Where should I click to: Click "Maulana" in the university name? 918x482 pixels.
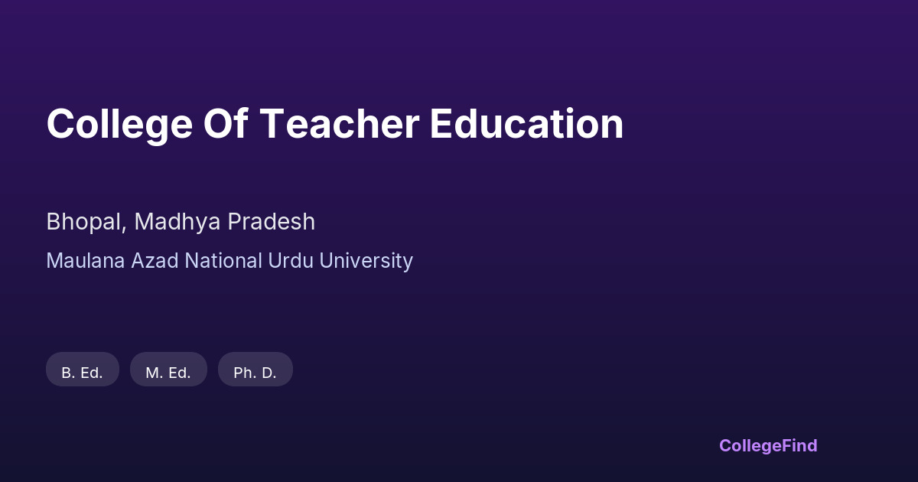86,261
